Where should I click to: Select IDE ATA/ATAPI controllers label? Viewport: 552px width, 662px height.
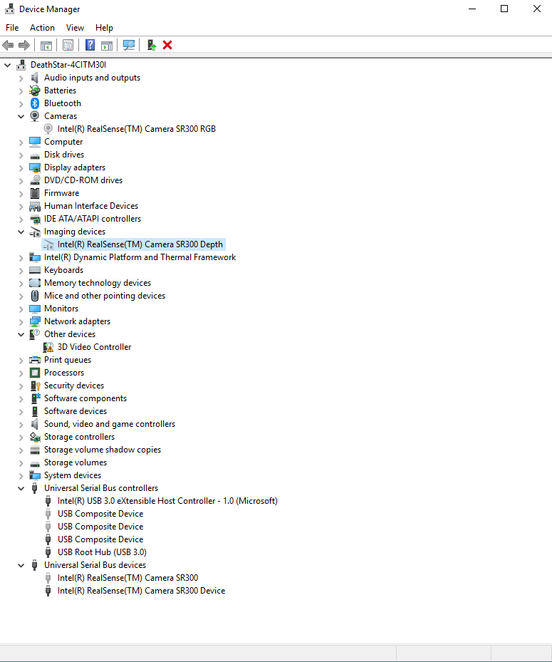tap(93, 219)
